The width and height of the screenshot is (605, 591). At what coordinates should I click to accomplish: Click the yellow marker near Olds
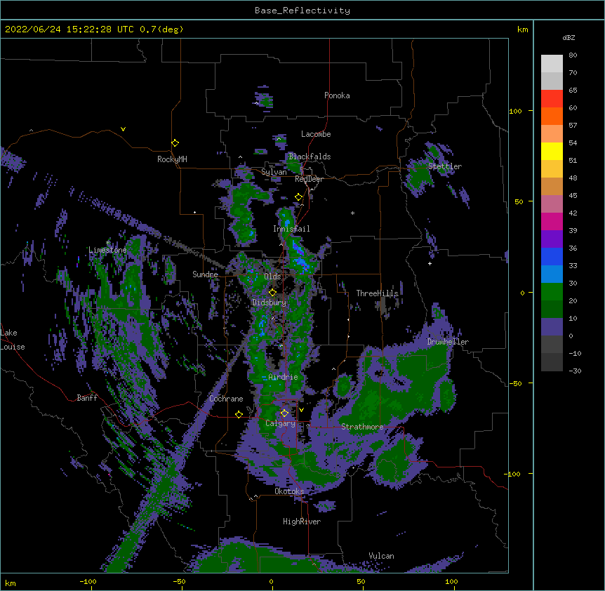point(272,292)
